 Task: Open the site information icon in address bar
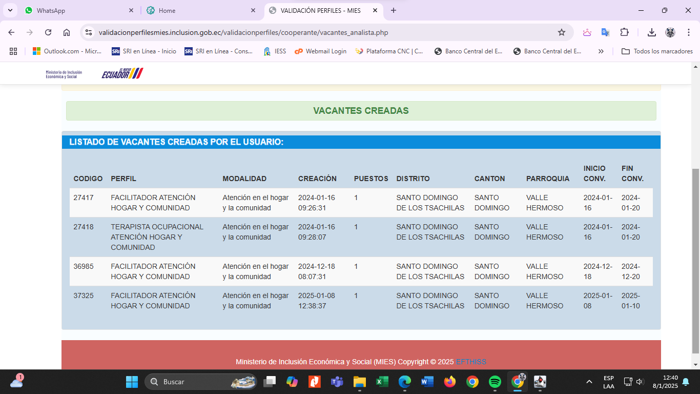(89, 32)
